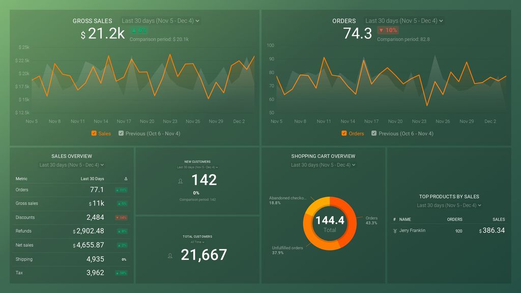521x293 pixels.
Task: Click the 74.3 orders headline number
Action: (358, 33)
